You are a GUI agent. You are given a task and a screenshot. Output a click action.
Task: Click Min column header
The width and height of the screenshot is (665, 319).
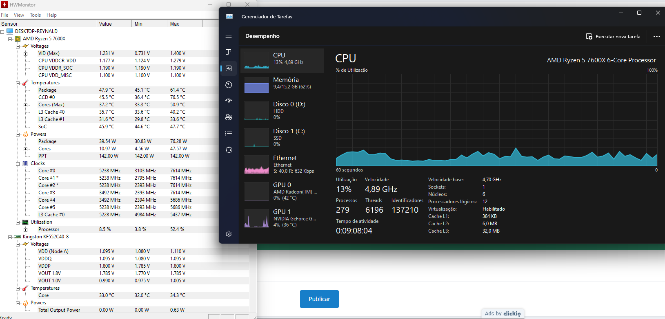point(149,24)
